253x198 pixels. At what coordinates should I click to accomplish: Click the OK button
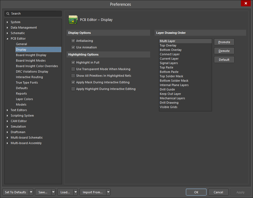(x=196, y=192)
